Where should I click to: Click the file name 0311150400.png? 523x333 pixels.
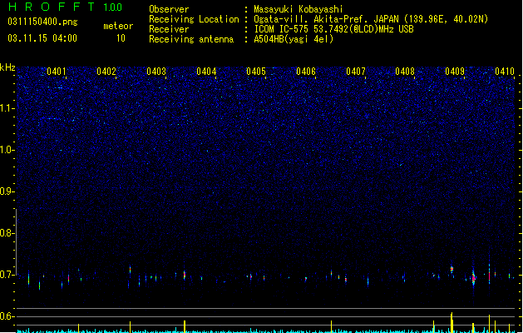pyautogui.click(x=42, y=22)
